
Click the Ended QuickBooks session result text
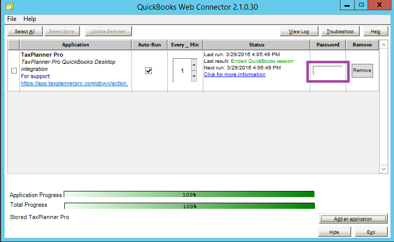pyautogui.click(x=262, y=61)
